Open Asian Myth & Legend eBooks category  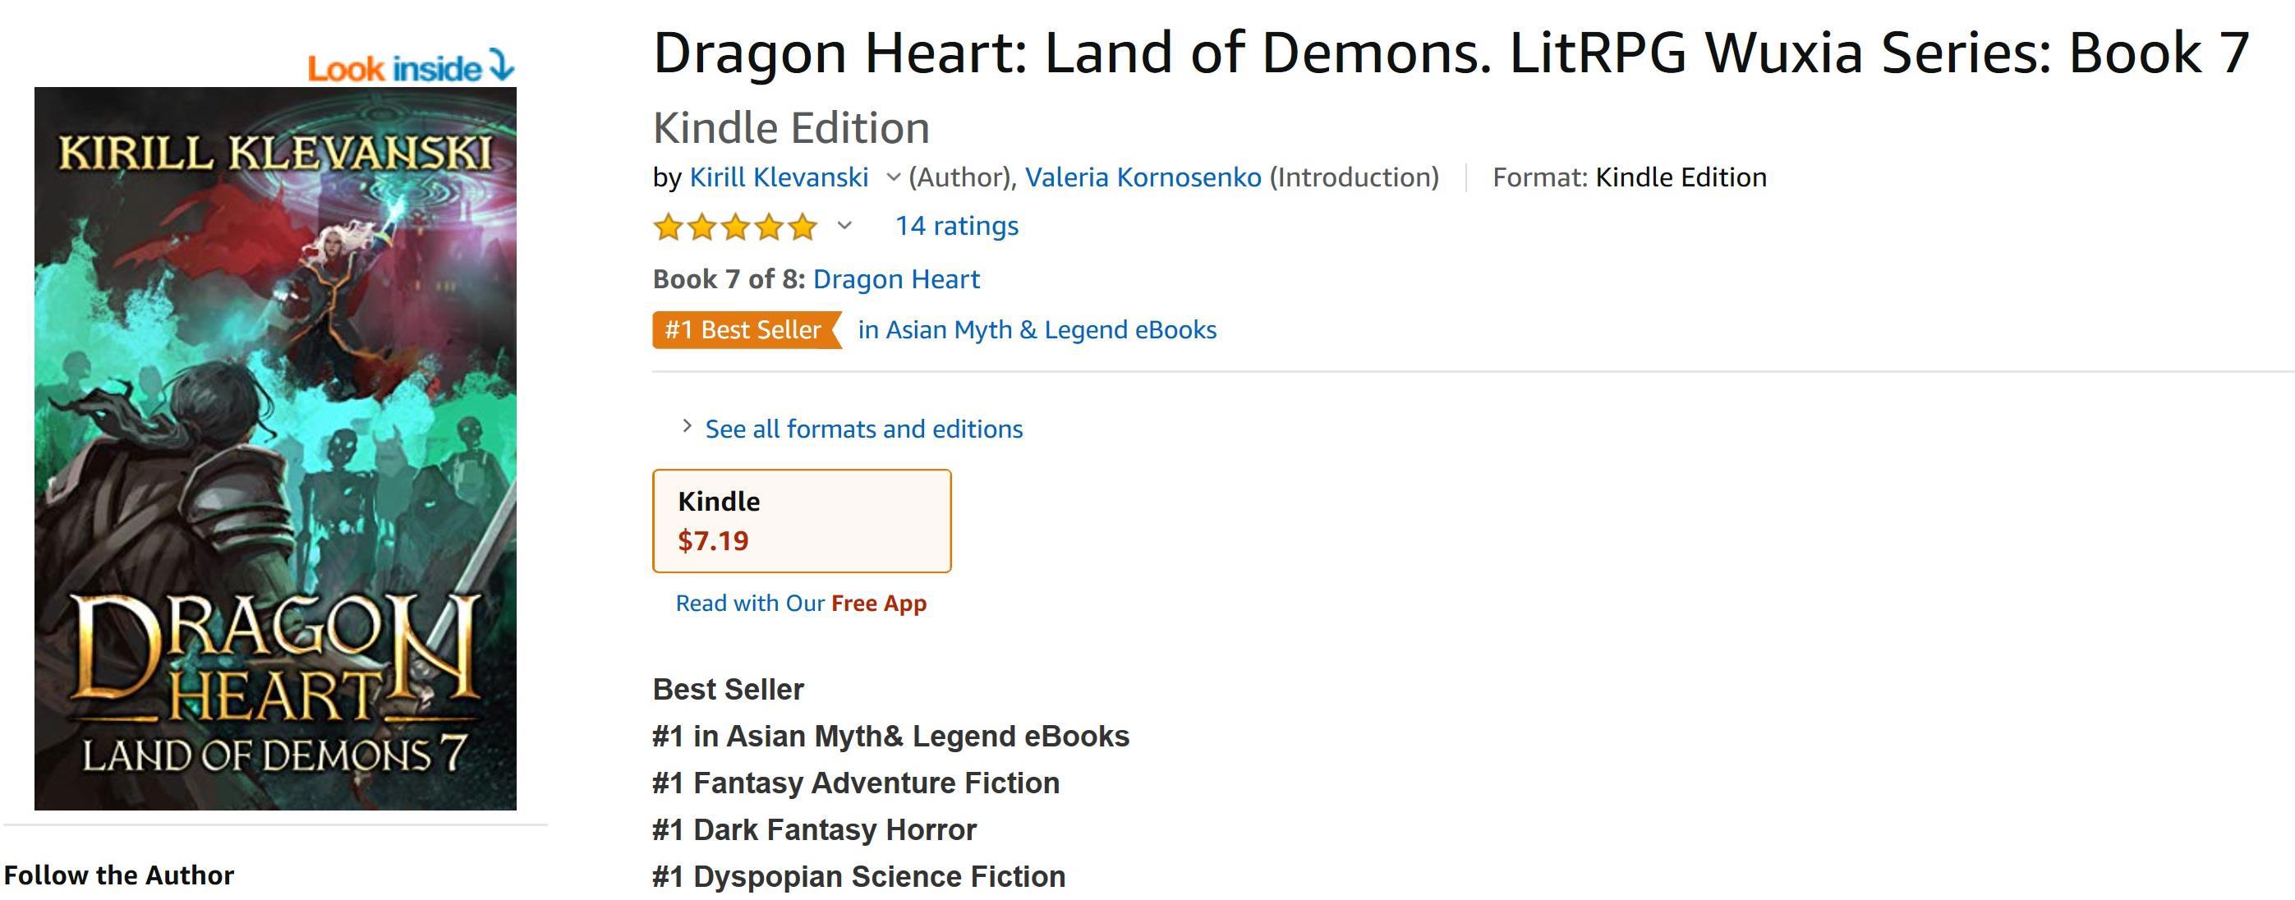pos(1036,330)
